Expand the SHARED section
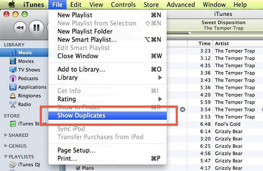This screenshot has width=263, height=171. (x=6, y=135)
